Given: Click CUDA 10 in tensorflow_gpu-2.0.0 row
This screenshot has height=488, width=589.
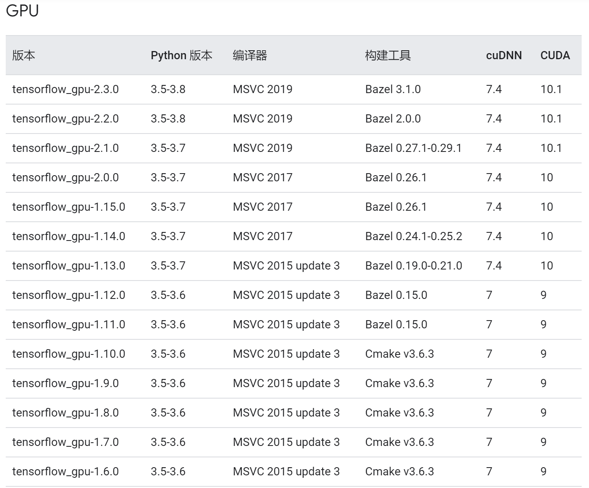Looking at the screenshot, I should [x=547, y=178].
